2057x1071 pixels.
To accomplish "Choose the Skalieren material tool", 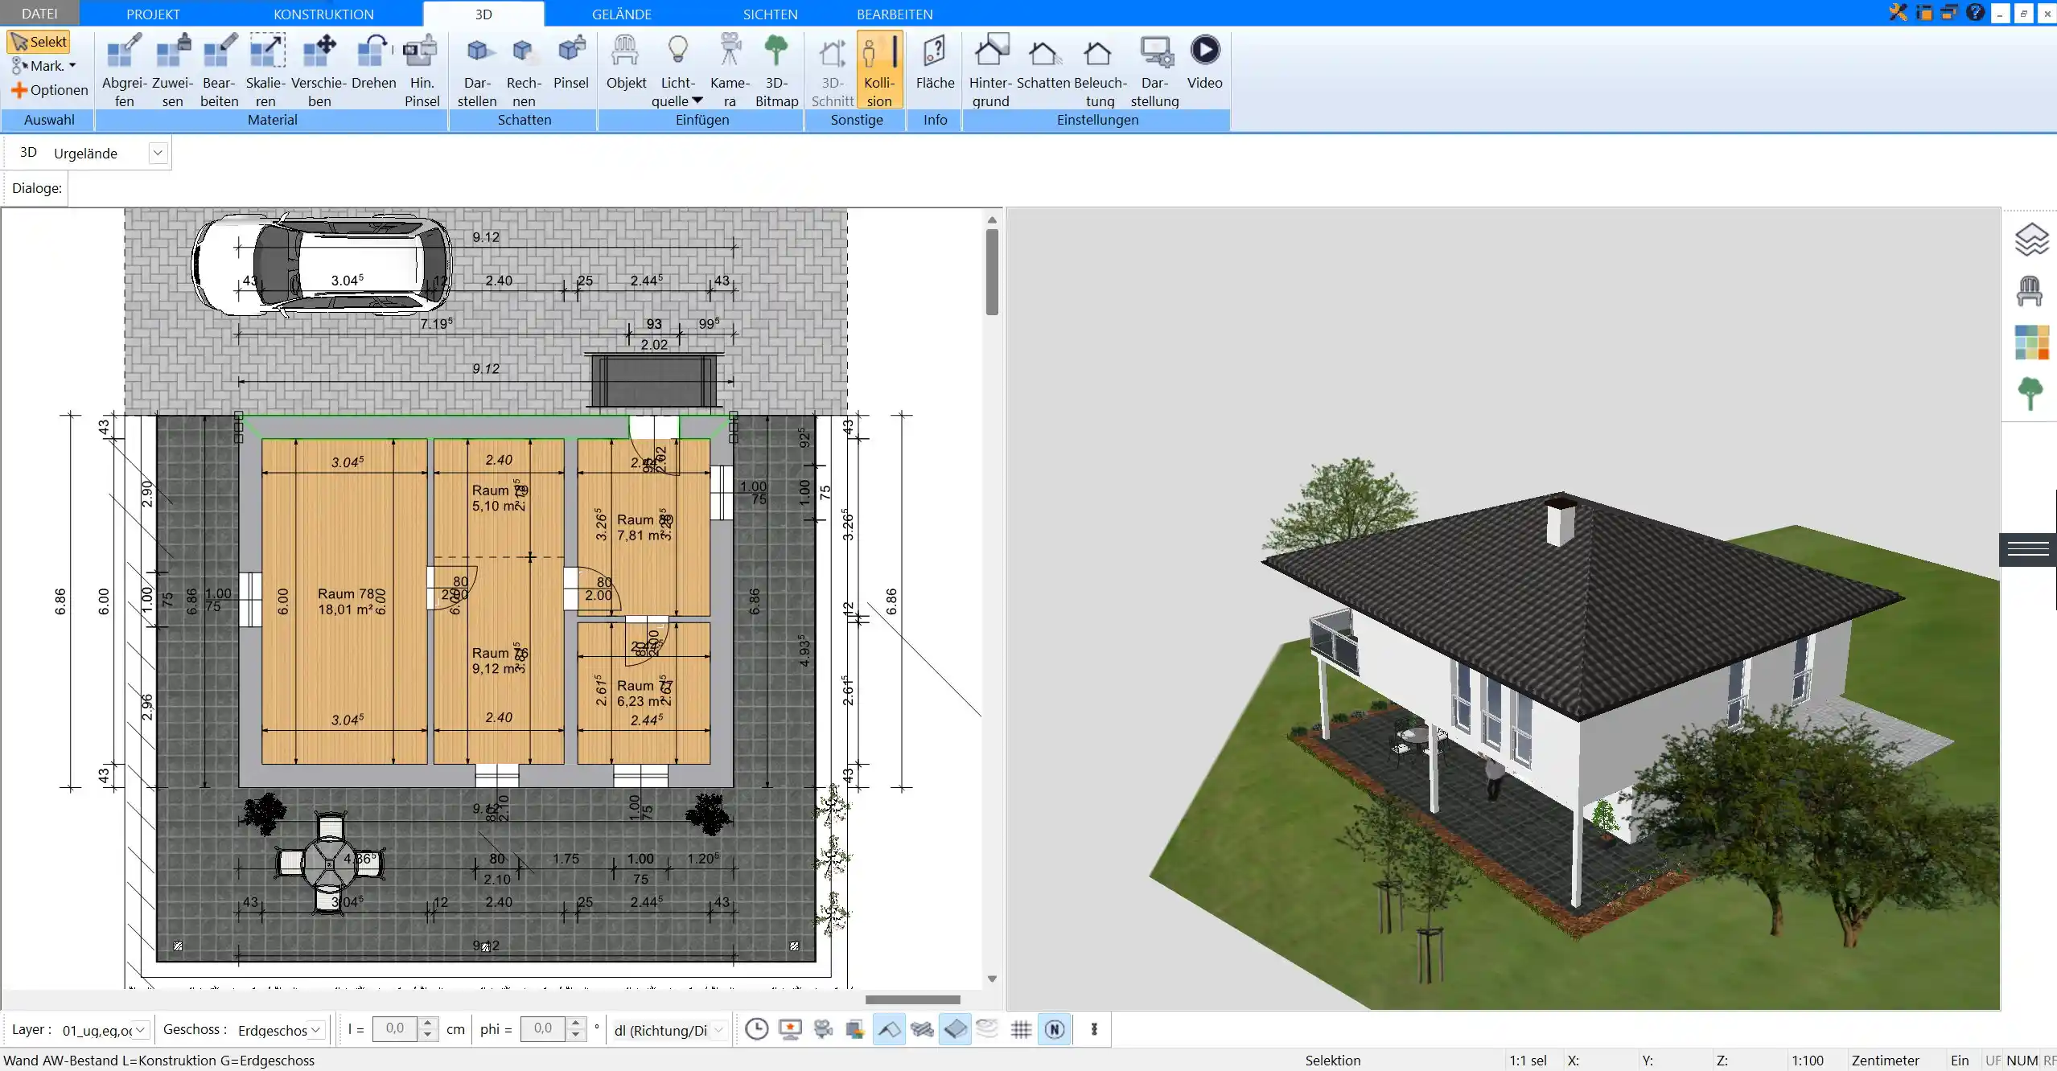I will 265,70.
